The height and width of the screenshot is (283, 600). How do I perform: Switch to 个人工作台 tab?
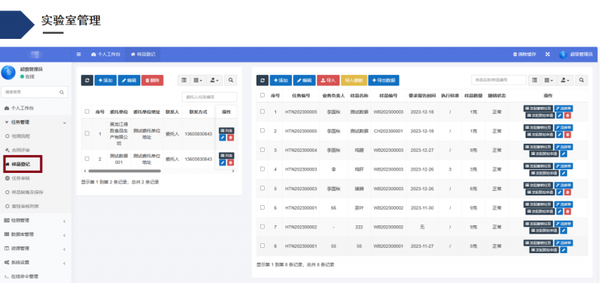[106, 54]
